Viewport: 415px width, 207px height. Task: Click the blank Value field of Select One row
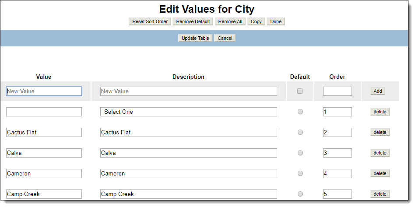44,112
